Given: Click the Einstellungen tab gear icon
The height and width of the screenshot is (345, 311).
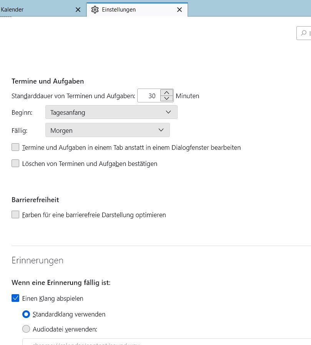Looking at the screenshot, I should tap(95, 10).
